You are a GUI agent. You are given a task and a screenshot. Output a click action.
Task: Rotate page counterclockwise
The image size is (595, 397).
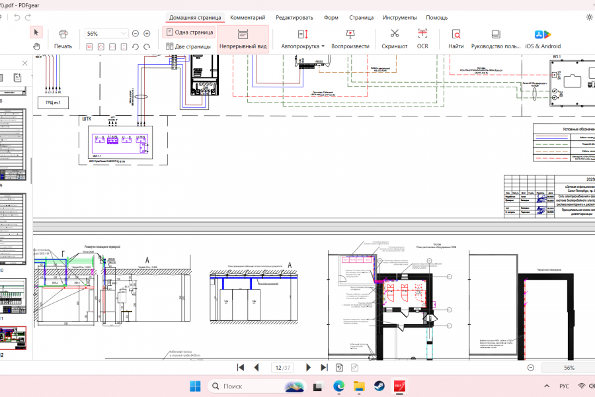point(136,46)
